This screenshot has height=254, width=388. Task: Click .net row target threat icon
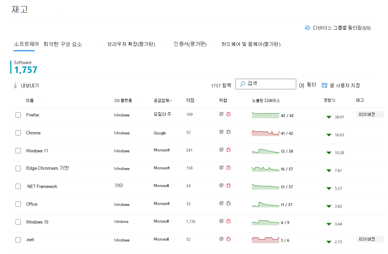pos(221,239)
